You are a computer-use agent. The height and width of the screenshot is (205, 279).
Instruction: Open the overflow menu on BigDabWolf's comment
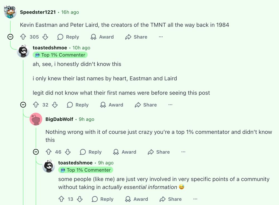[183, 152]
